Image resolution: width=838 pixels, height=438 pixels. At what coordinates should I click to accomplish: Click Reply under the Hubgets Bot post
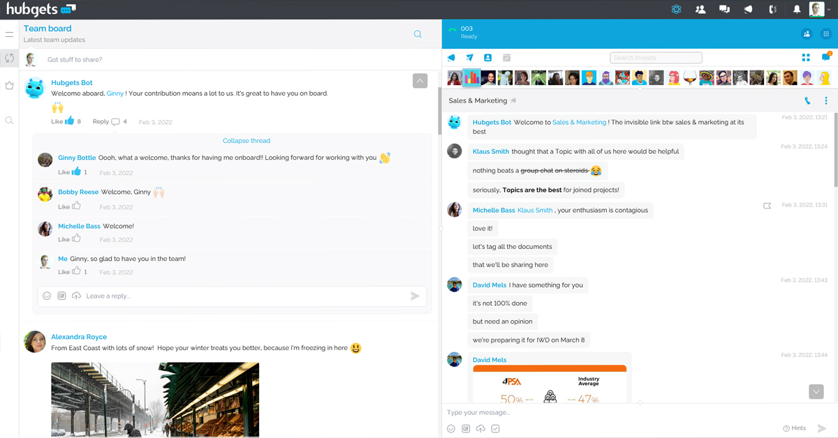pos(101,121)
